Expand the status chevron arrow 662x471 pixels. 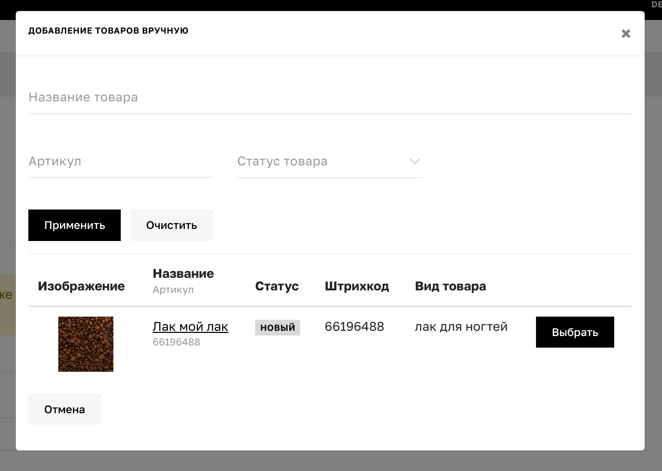pos(415,162)
